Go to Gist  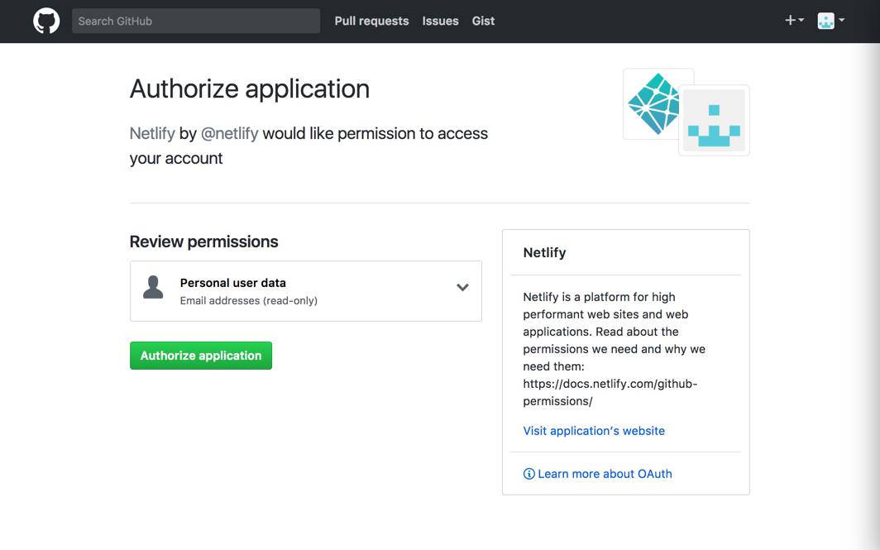[483, 21]
